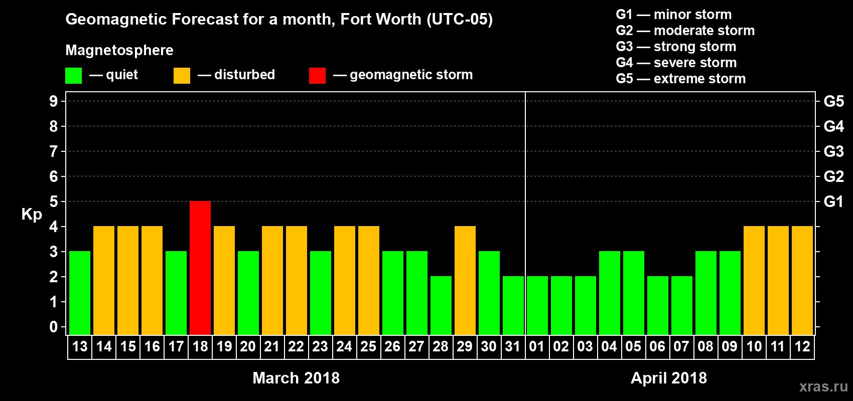Click the Kp axis title
This screenshot has width=853, height=401.
32,215
